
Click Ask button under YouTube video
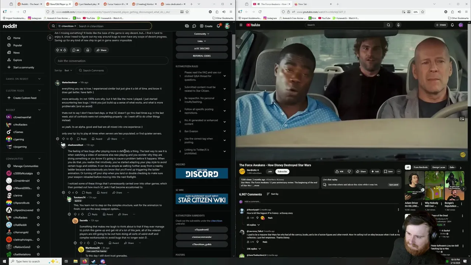[375, 172]
